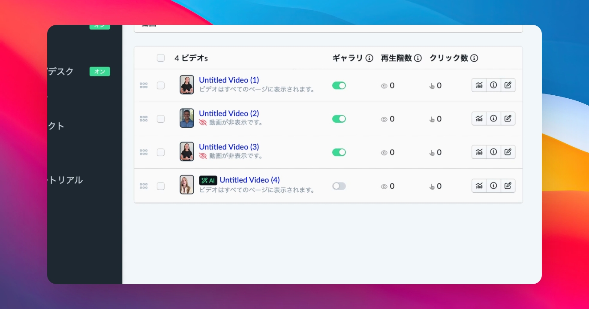Open analytics chart for Untitled Video (3)
The width and height of the screenshot is (589, 309).
pyautogui.click(x=479, y=152)
